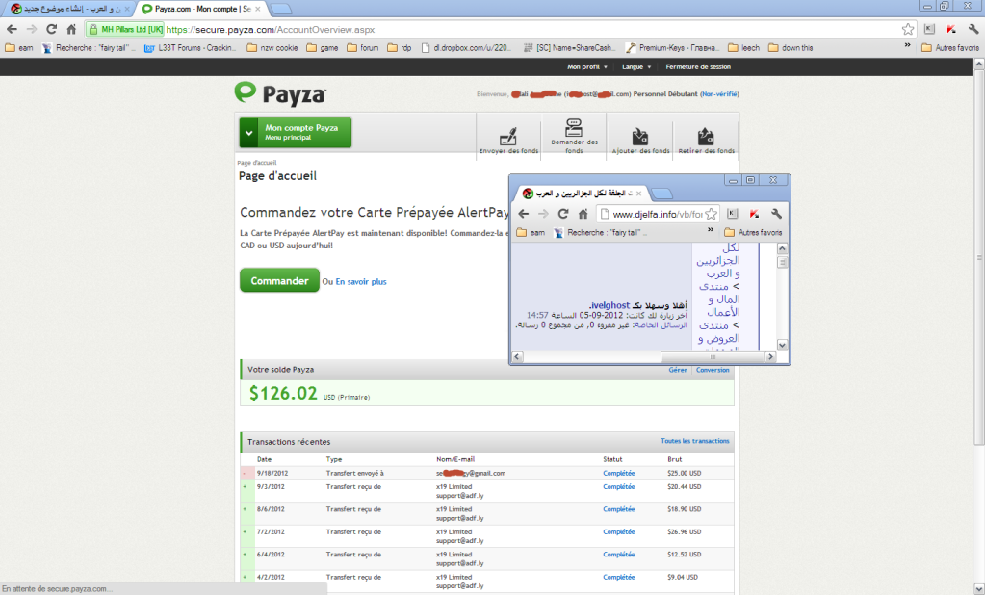Image resolution: width=985 pixels, height=595 pixels.
Task: Click the main page vertical scrollbar thumb
Action: point(978,258)
